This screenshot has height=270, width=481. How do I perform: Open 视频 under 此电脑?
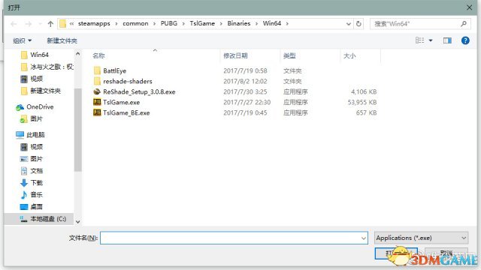point(36,147)
